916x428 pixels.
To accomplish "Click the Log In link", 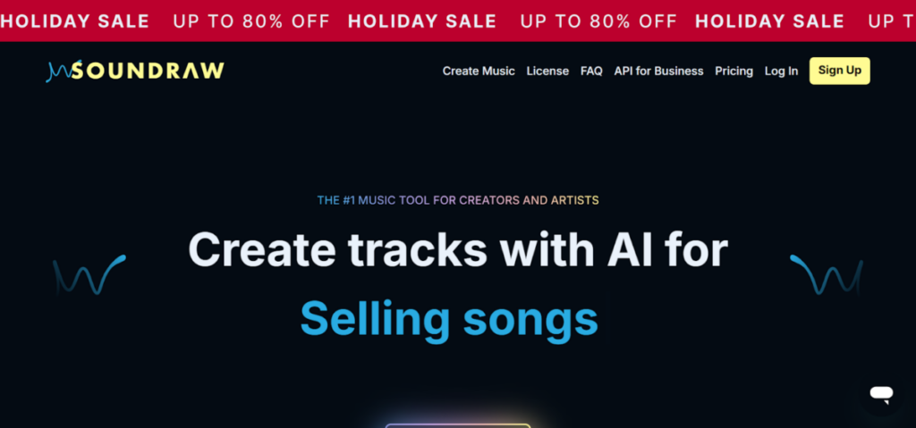I will click(781, 71).
